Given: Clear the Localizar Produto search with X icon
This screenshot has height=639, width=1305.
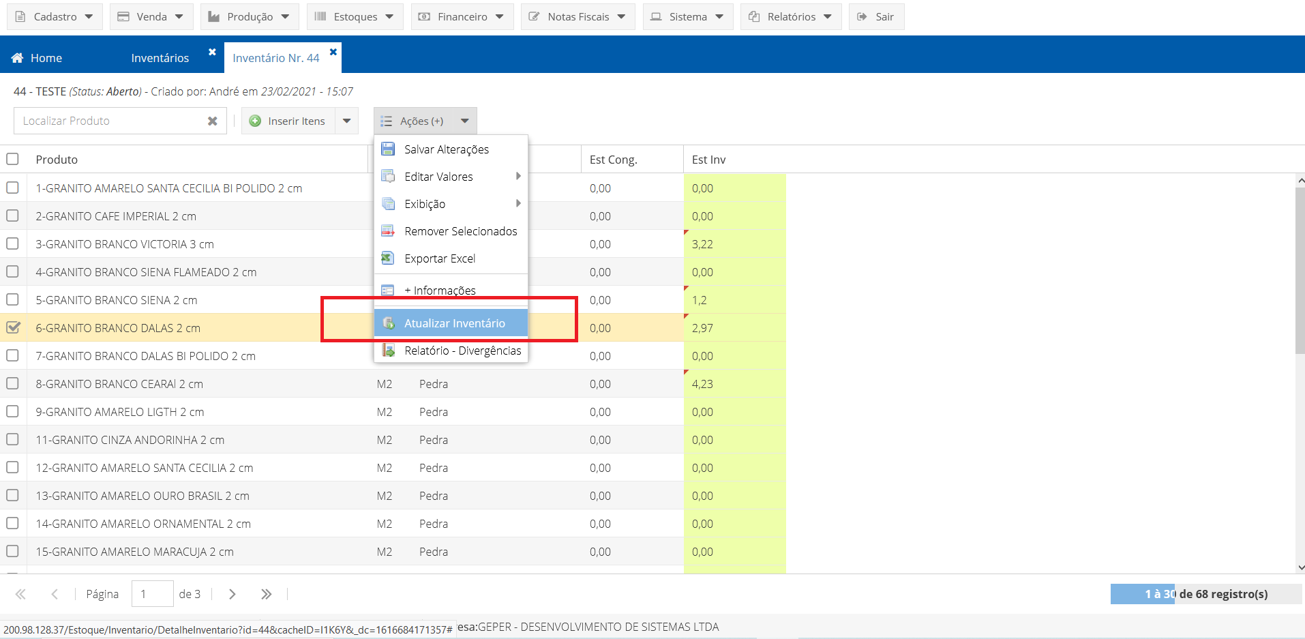Looking at the screenshot, I should (x=213, y=121).
